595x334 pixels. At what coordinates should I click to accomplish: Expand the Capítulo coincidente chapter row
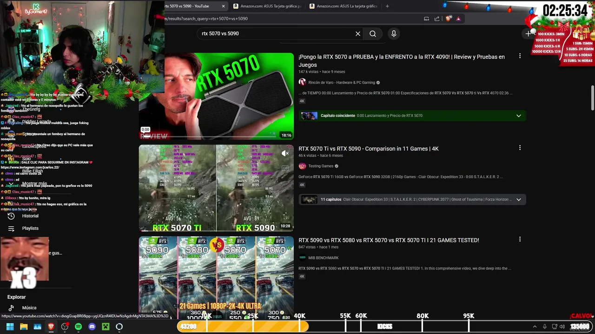click(519, 116)
